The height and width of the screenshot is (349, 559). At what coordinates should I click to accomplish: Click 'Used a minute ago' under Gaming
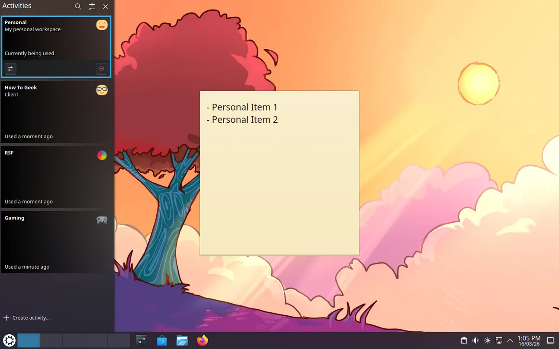point(27,267)
